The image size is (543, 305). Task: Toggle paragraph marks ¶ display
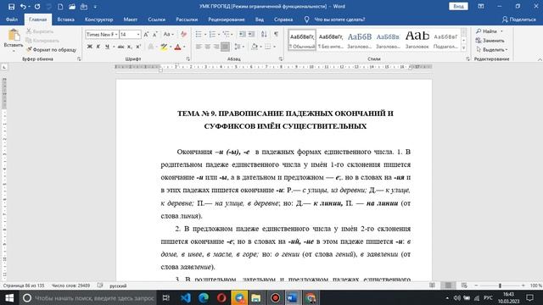tap(276, 34)
